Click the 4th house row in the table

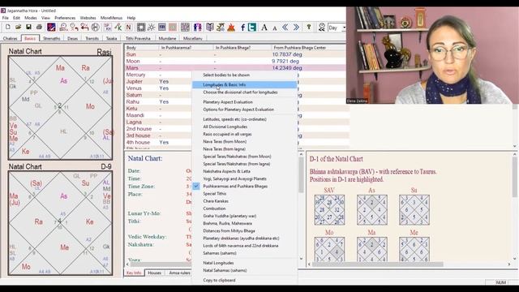coord(158,143)
